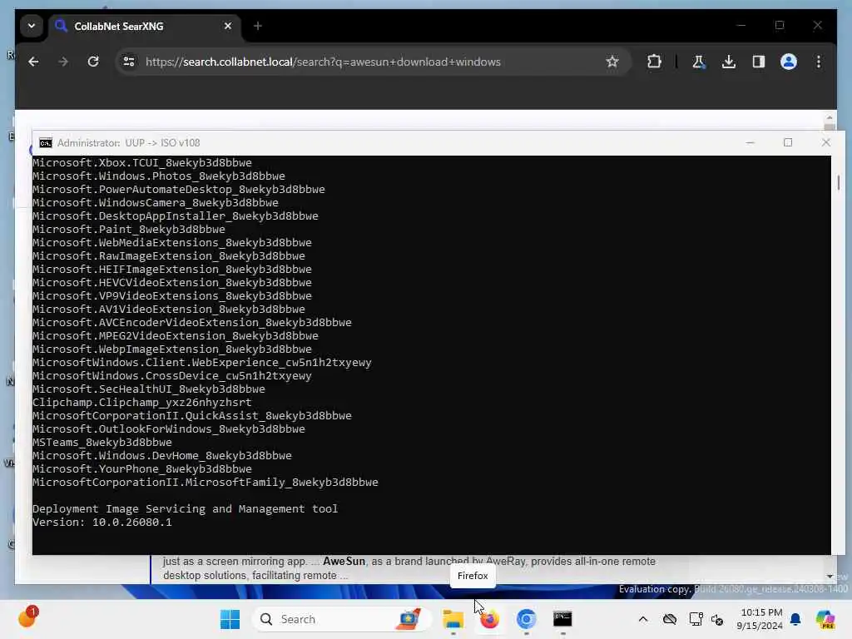852x639 pixels.
Task: Click the console vertical scrollbar thumb
Action: (838, 182)
